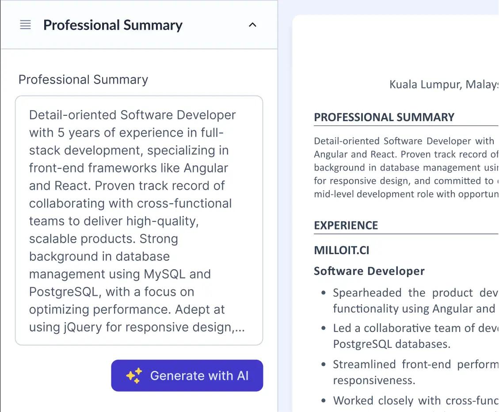Select the AI sparkles icon on the purple button
The width and height of the screenshot is (499, 412).
[x=133, y=375]
